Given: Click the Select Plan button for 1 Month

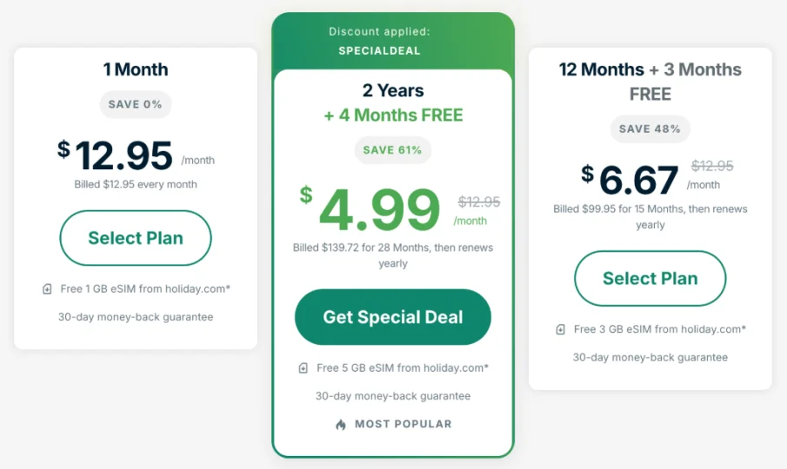Looking at the screenshot, I should [136, 238].
